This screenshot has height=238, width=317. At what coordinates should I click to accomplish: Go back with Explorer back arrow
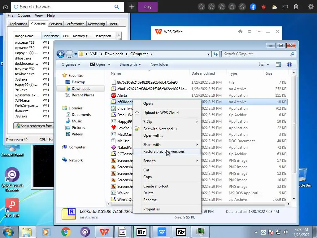[x=61, y=54]
